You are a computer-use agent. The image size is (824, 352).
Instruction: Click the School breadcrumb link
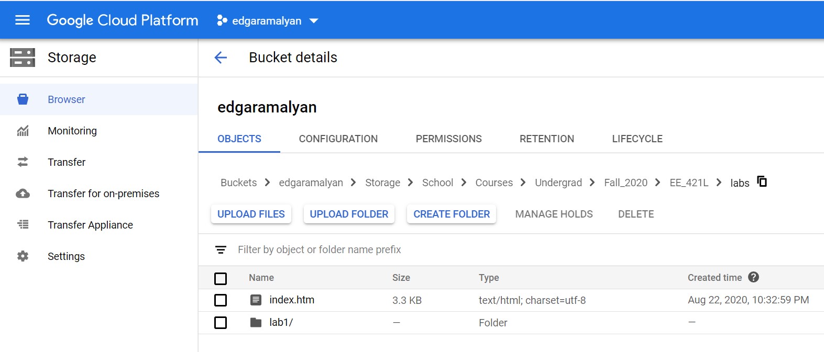coord(437,183)
